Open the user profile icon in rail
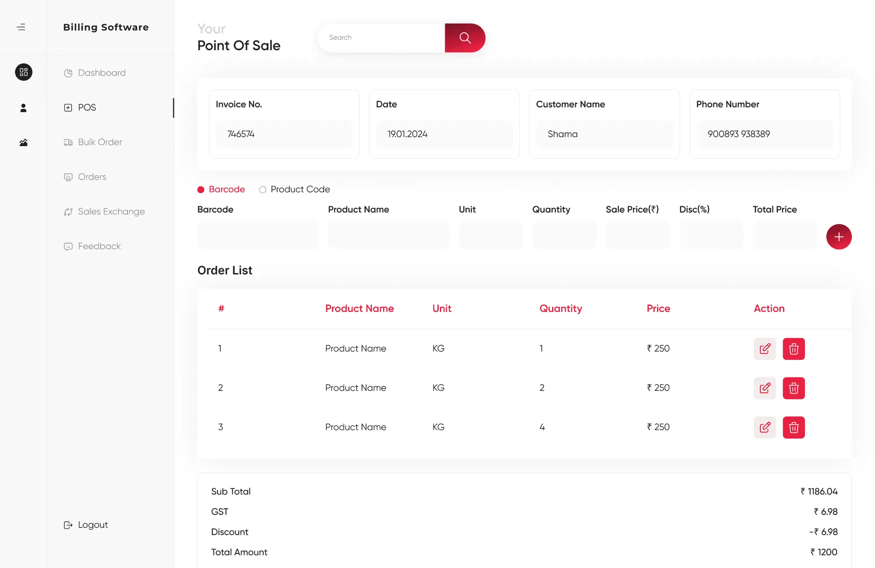This screenshot has width=875, height=568. click(24, 108)
